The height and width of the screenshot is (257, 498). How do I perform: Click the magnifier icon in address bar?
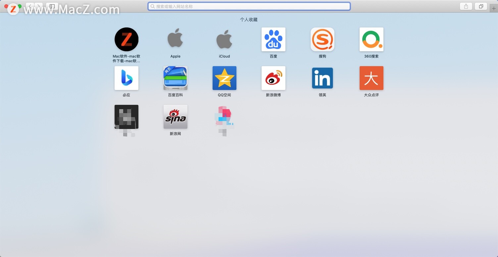coord(153,6)
